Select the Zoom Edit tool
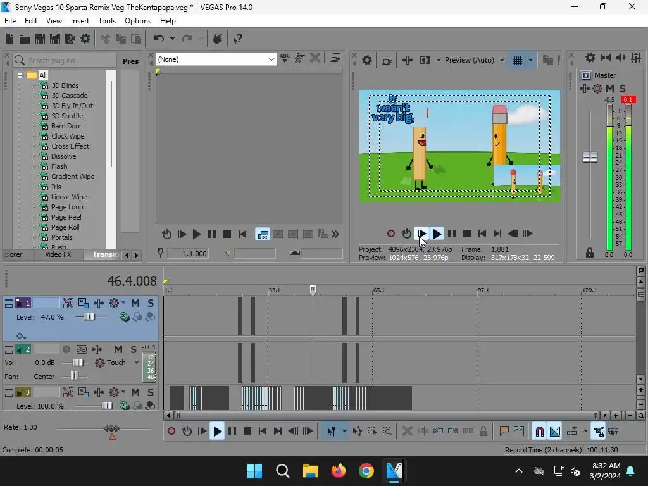 click(387, 432)
